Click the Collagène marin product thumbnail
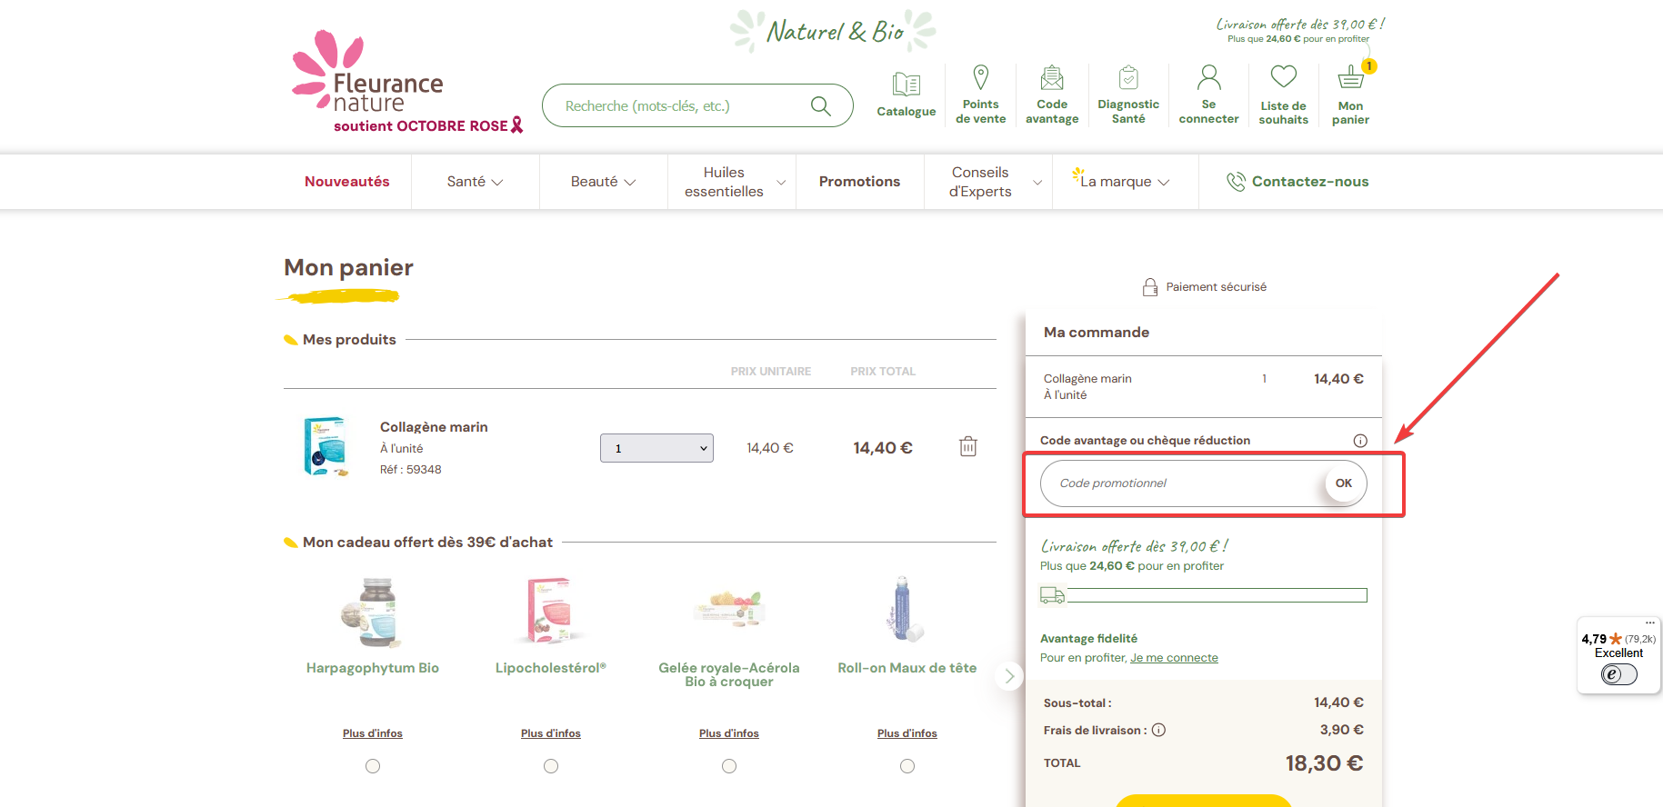Viewport: 1663px width, 807px height. pyautogui.click(x=325, y=446)
